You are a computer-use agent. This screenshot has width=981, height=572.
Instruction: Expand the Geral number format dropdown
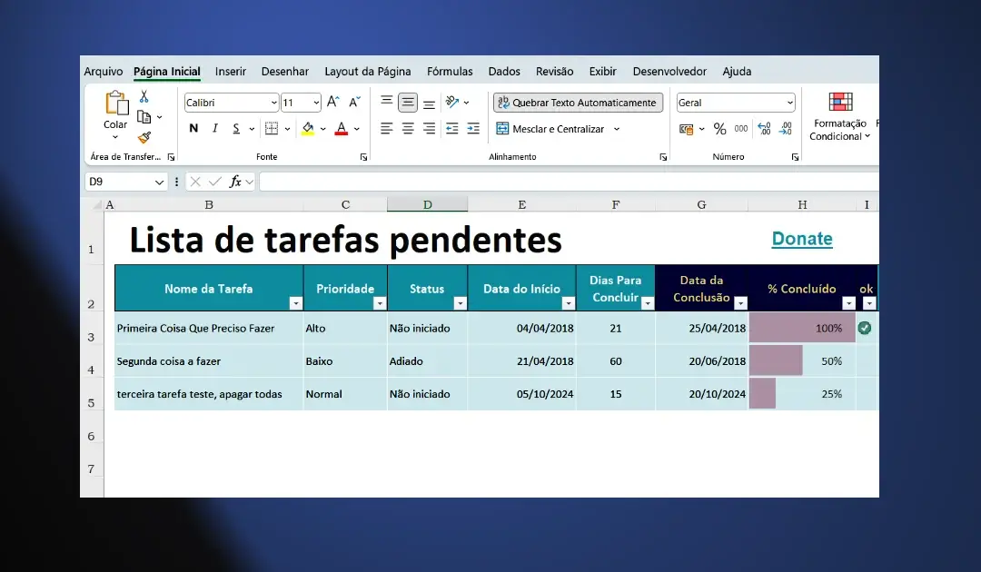click(789, 103)
